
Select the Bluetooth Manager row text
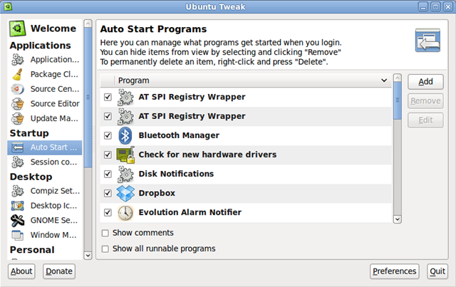[179, 135]
